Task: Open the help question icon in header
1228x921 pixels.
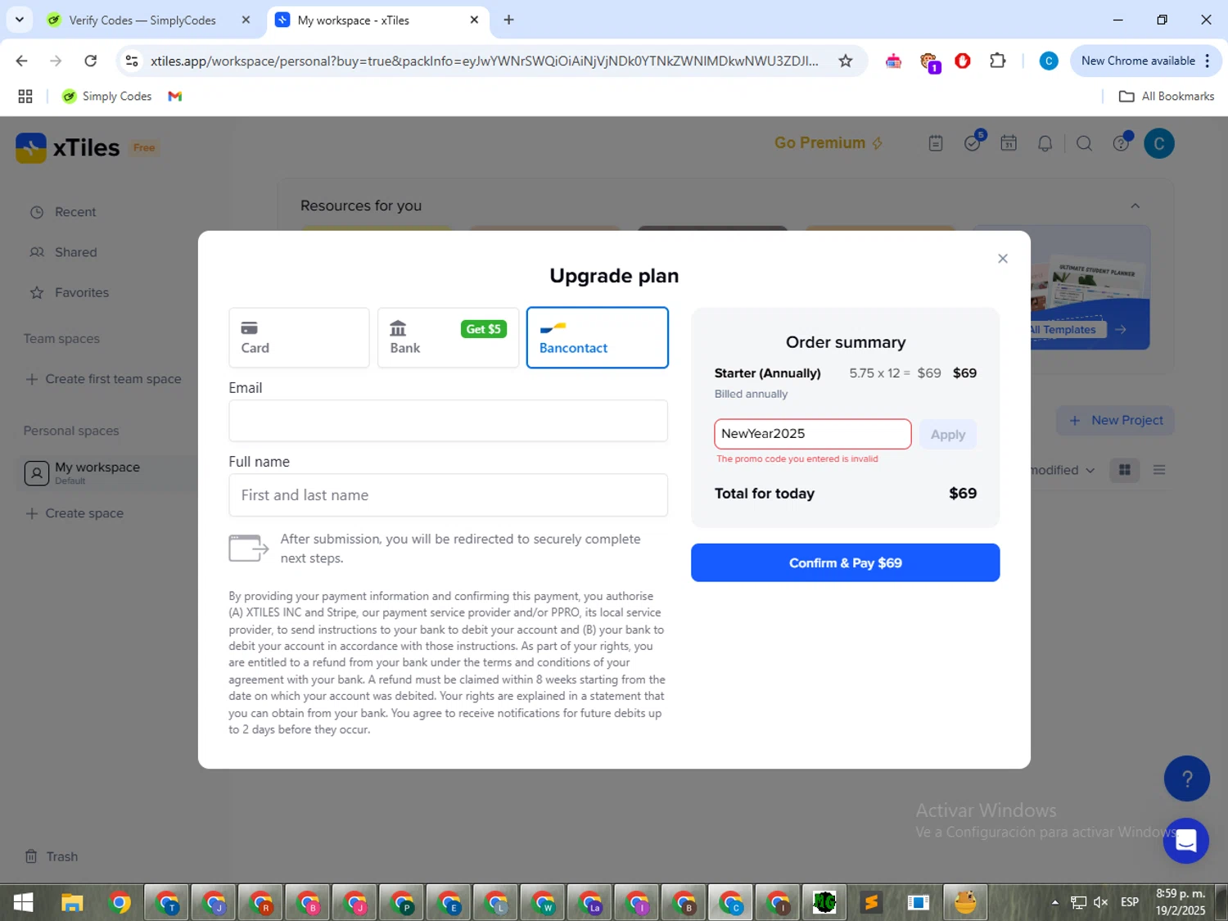Action: (1121, 143)
